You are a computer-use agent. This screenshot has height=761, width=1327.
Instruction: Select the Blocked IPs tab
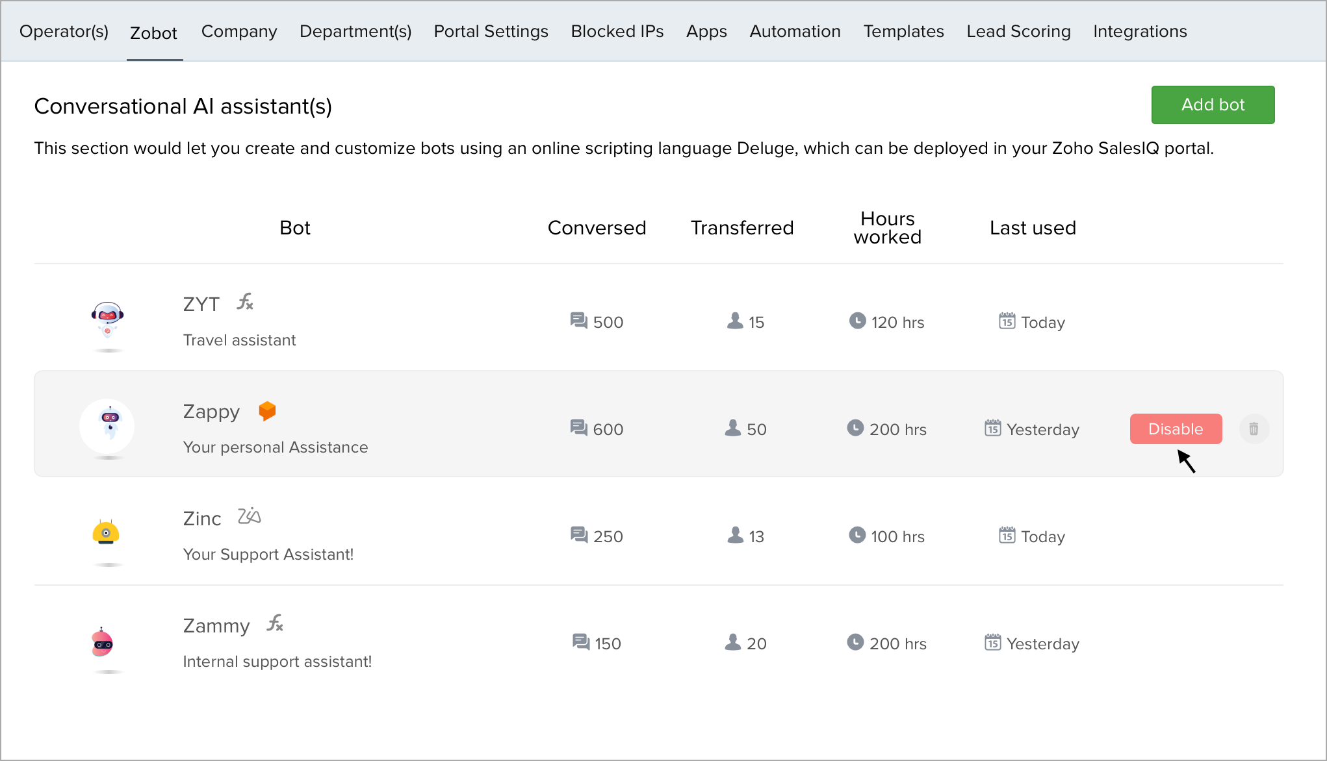coord(617,31)
